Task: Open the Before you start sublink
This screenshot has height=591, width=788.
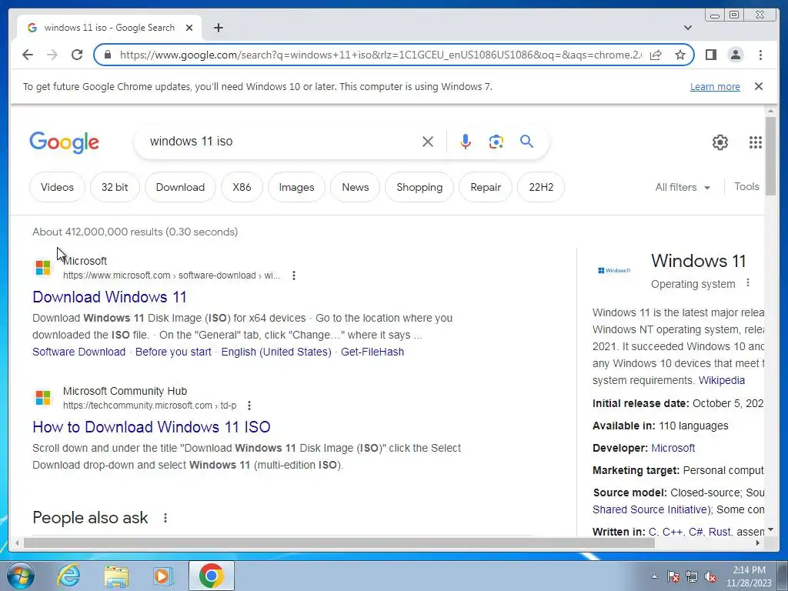Action: [x=173, y=352]
